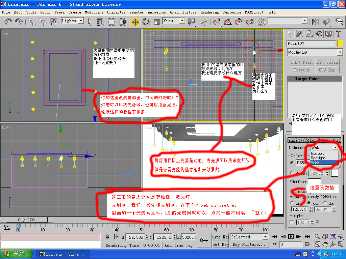Click the yellow object color swatch

click(340, 44)
